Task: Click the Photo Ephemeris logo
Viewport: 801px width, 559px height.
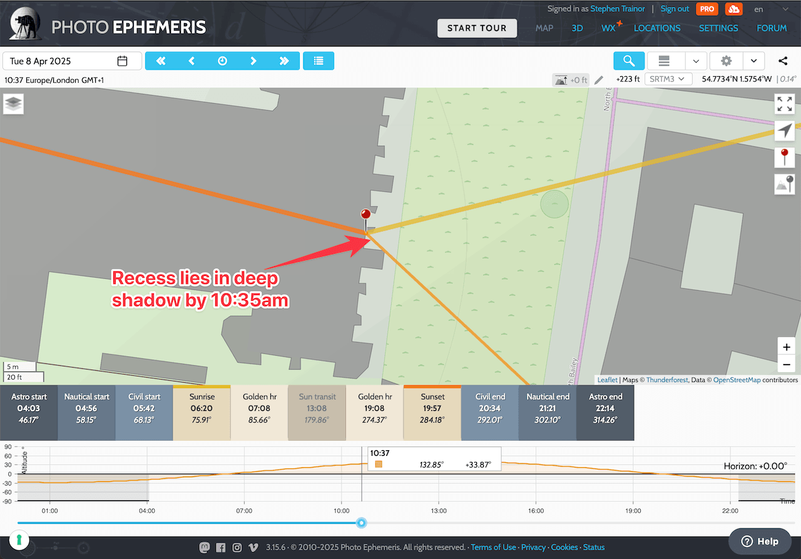Action: click(108, 25)
